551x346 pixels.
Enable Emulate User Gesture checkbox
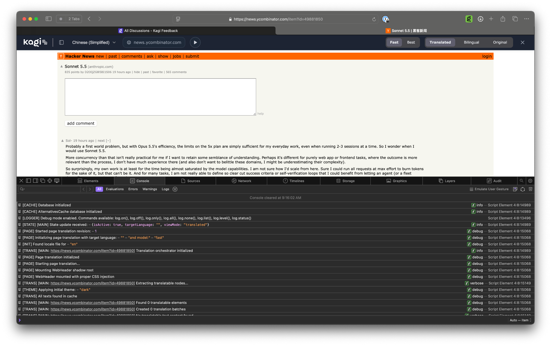(471, 189)
